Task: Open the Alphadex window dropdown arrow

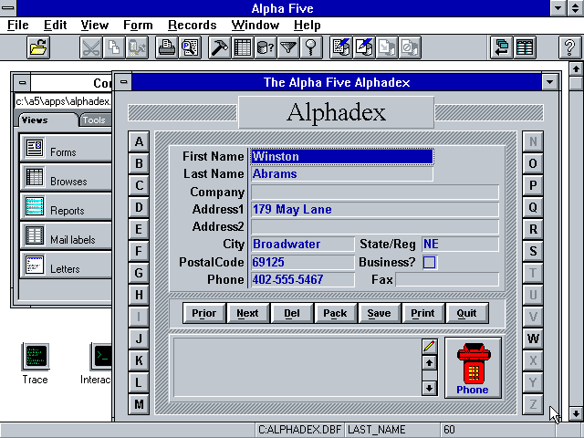Action: pyautogui.click(x=549, y=82)
